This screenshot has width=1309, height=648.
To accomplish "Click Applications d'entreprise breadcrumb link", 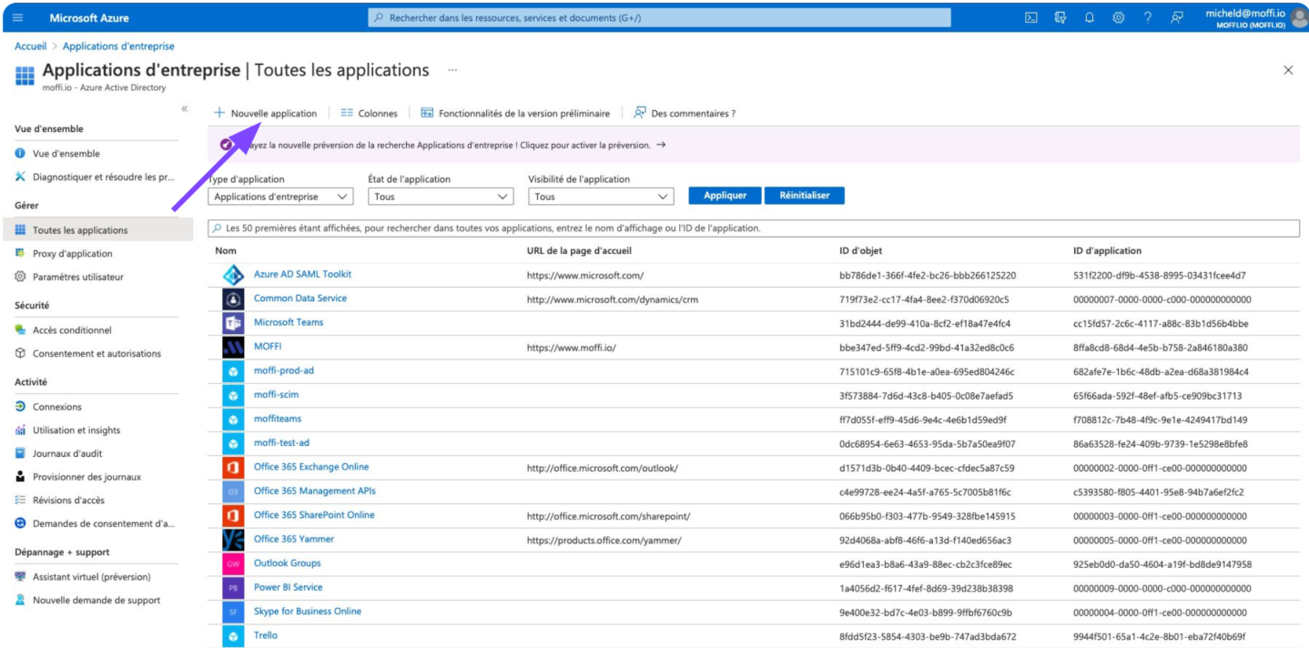I will coord(118,46).
